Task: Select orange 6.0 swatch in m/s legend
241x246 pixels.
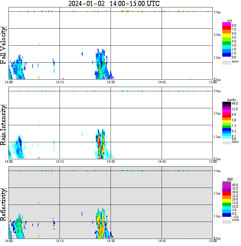Action: [x=227, y=32]
